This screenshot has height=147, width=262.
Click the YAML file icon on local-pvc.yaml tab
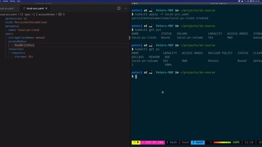tap(24, 8)
